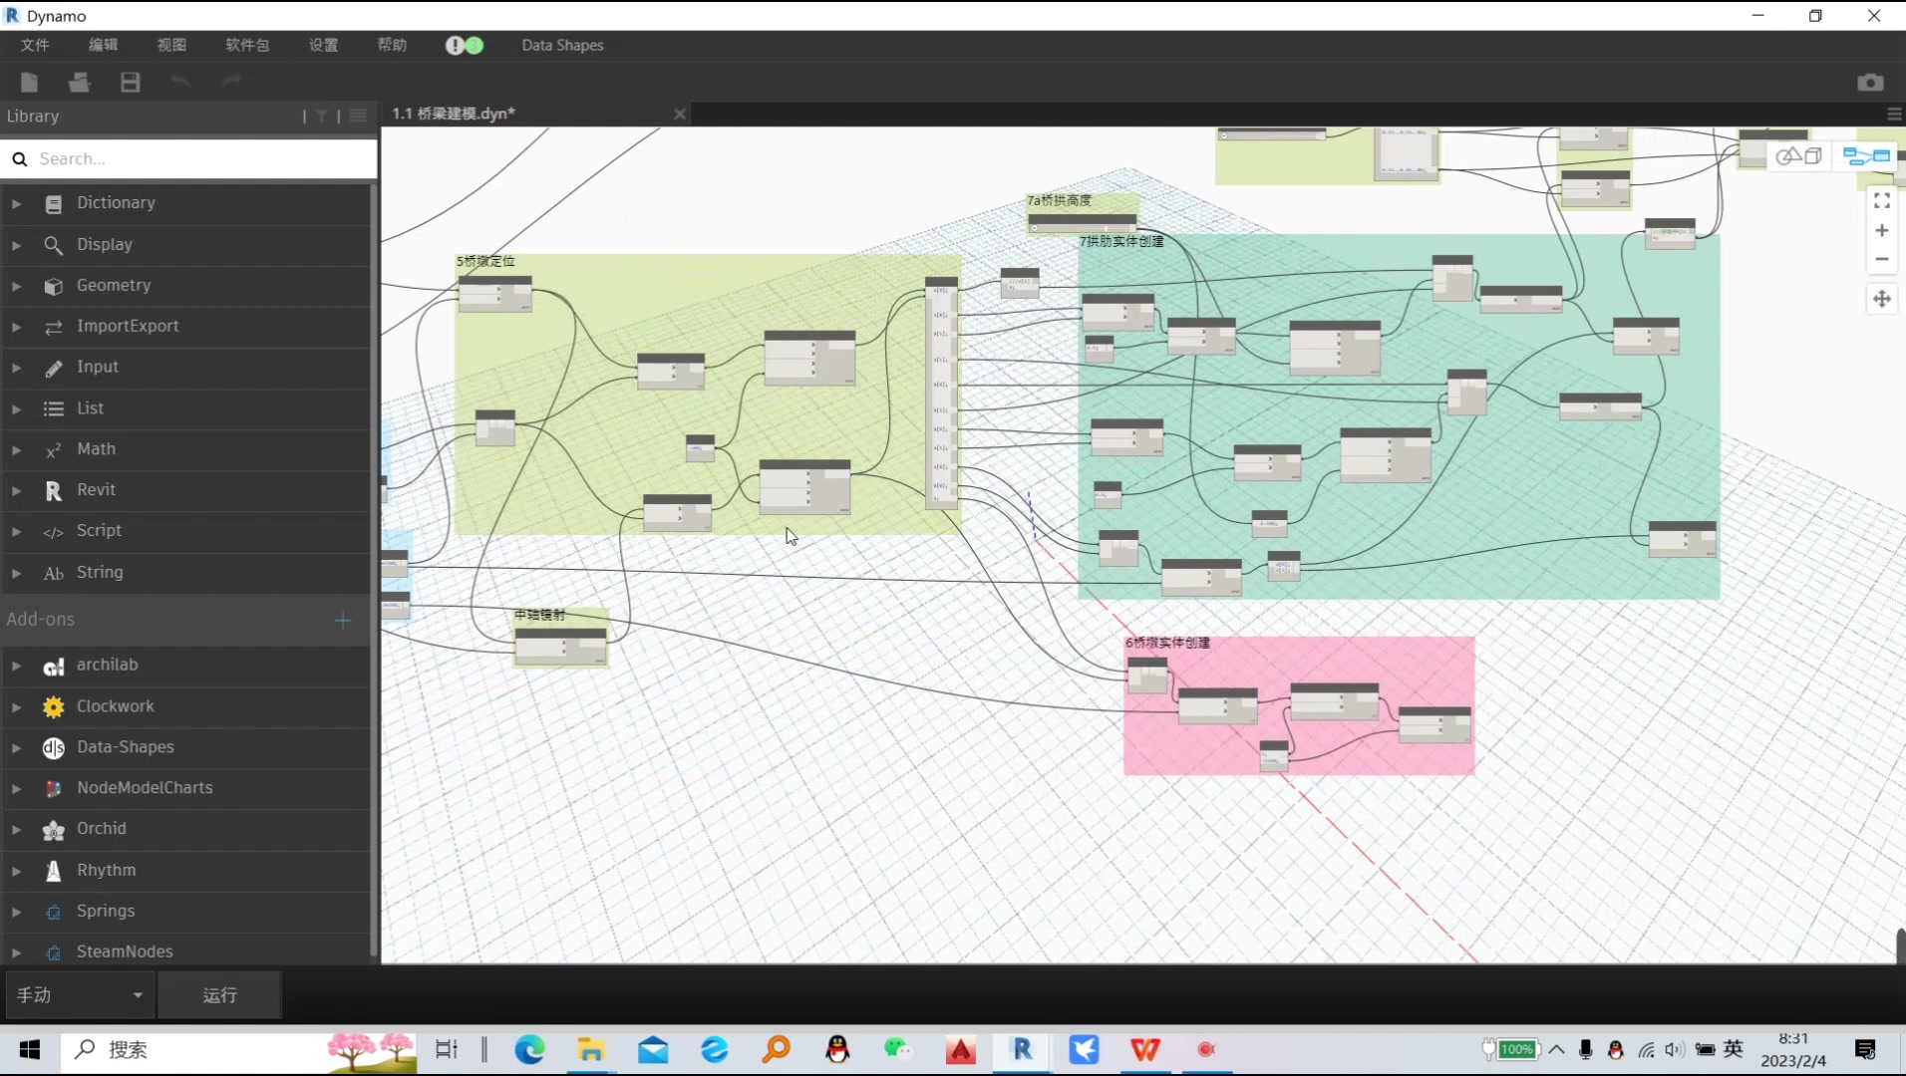1906x1076 pixels.
Task: Click the workspace vertical scrollbar thumb
Action: tap(1900, 944)
